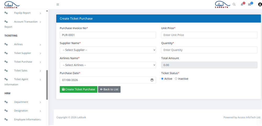The image size is (262, 126).
Task: Click the Back to List button
Action: pos(109,89)
